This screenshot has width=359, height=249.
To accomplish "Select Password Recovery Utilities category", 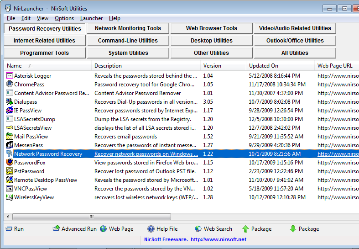I will pos(45,28).
